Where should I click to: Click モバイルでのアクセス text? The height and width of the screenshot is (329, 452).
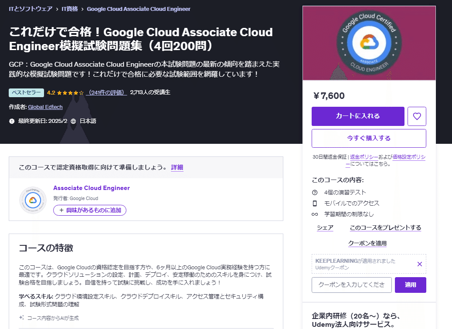[x=352, y=204]
